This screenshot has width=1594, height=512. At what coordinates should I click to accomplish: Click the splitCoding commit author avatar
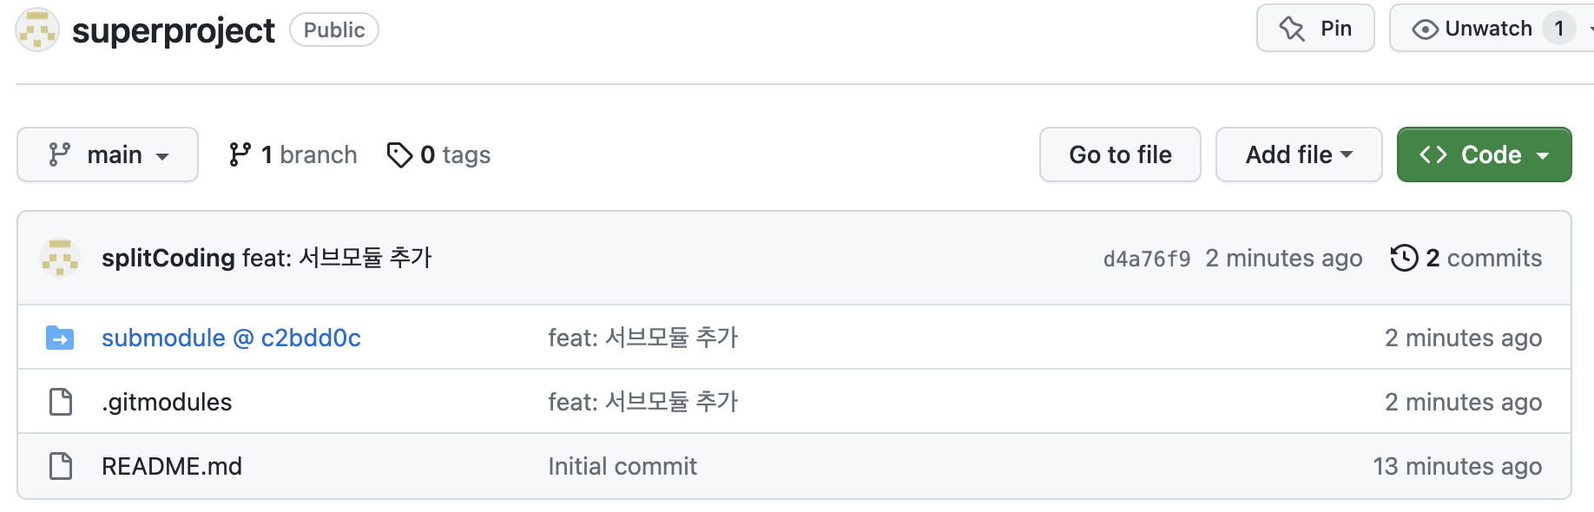coord(60,258)
